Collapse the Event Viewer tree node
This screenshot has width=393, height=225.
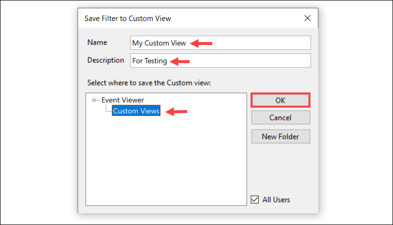click(94, 100)
